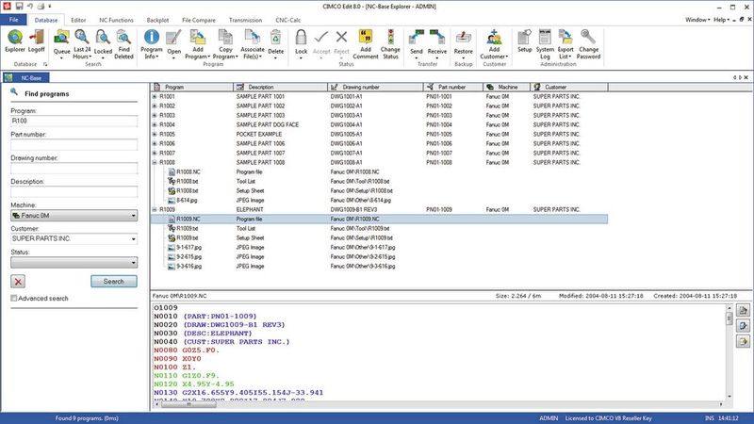
Task: Open the Explorer icon in the ribbon
Action: [x=14, y=43]
